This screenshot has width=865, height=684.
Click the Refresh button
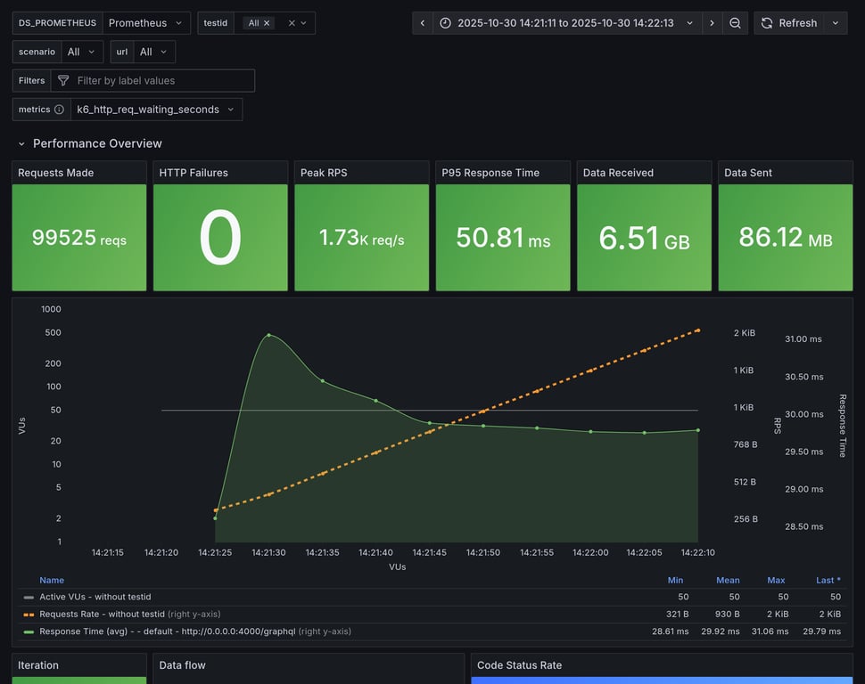(788, 23)
